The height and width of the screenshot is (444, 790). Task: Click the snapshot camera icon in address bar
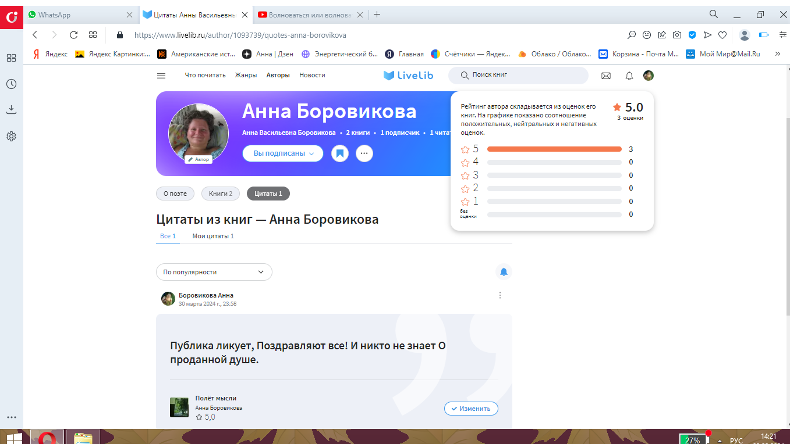point(677,35)
